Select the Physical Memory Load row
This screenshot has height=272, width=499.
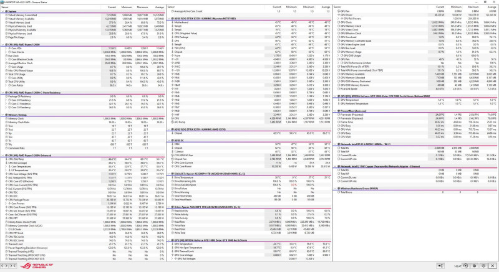(x=83, y=34)
